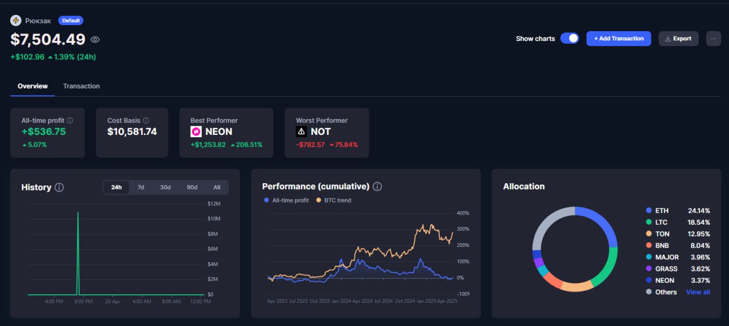Image resolution: width=729 pixels, height=326 pixels.
Task: Click the $7,504.49 portfolio balance
Action: pyautogui.click(x=48, y=39)
